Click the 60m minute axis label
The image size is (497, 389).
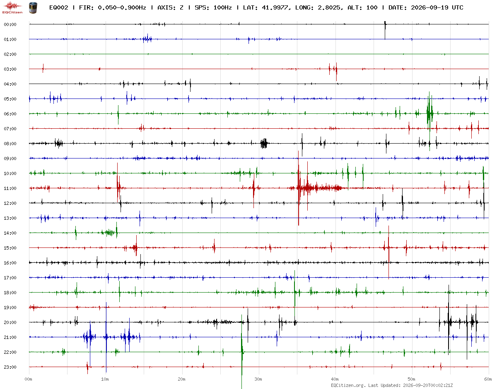tap(488, 379)
